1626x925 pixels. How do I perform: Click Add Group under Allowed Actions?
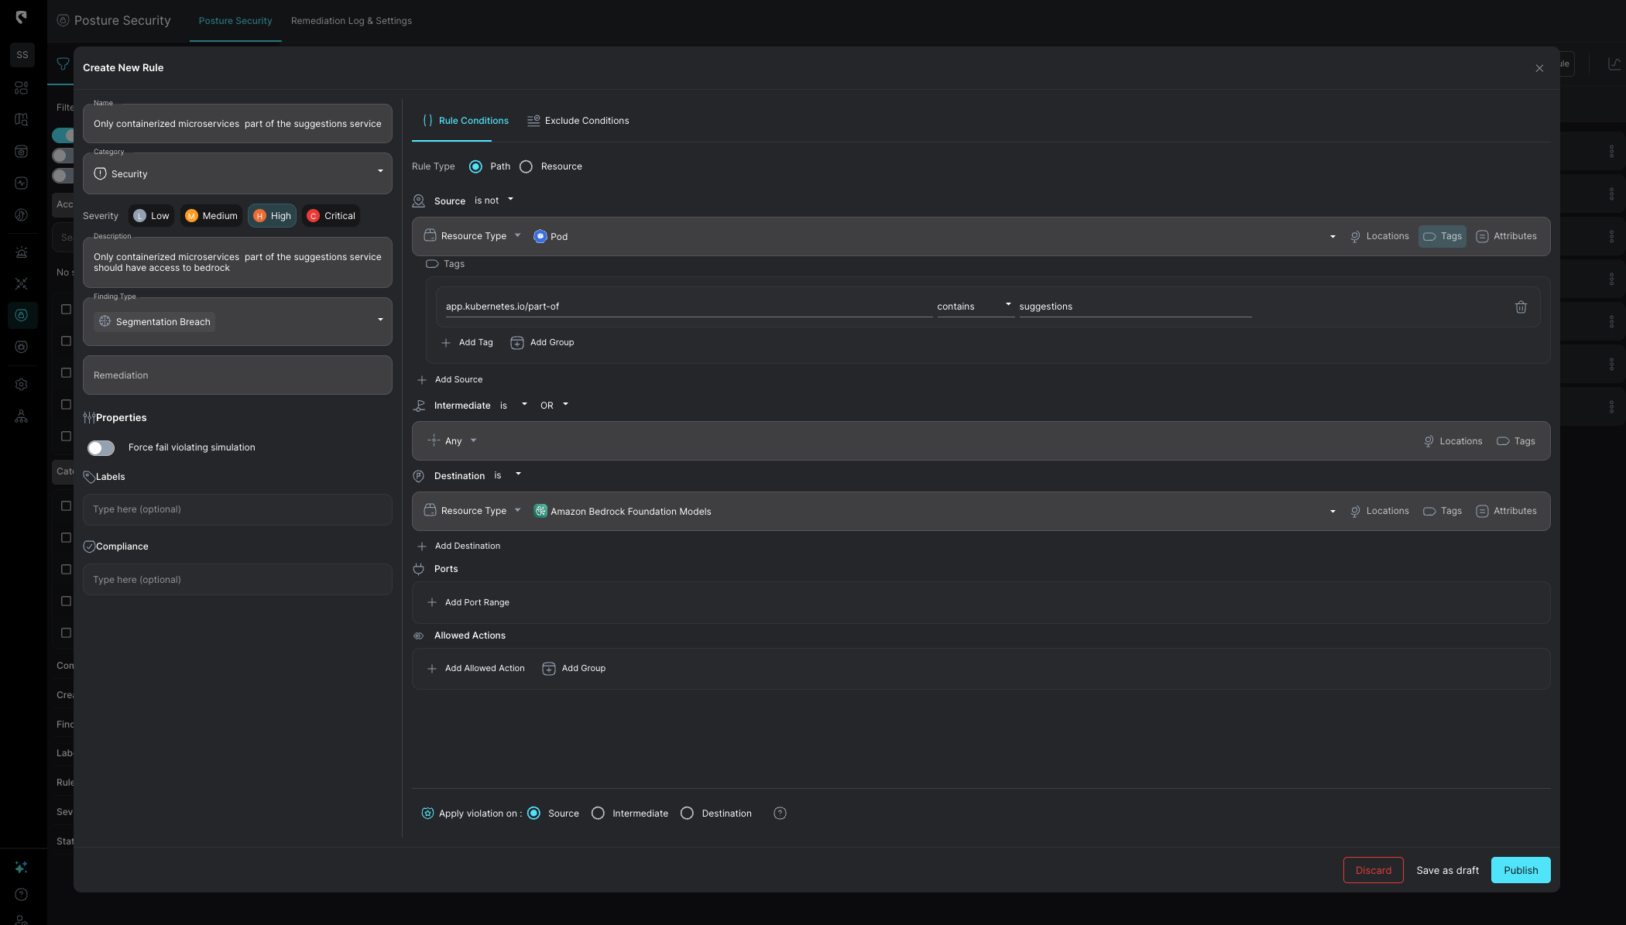574,668
